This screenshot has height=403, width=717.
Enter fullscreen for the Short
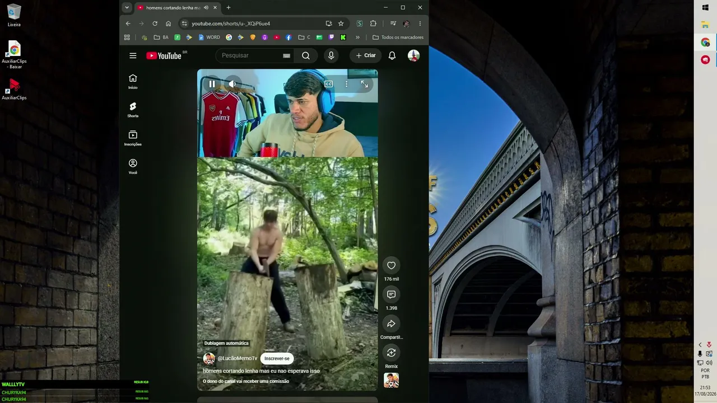coord(365,84)
